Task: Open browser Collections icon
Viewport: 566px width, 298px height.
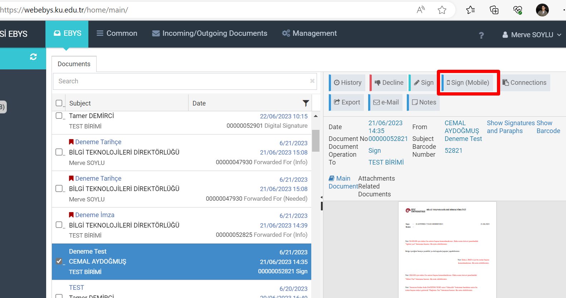Action: 494,10
